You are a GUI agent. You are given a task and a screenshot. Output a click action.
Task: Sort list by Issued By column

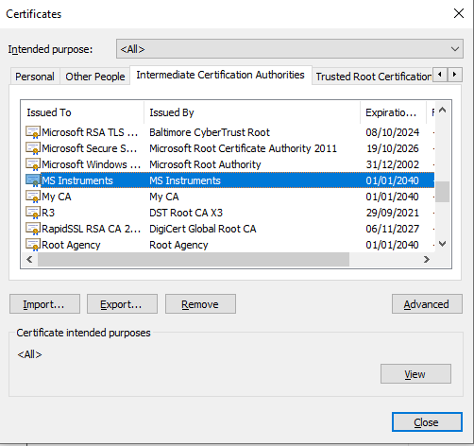click(x=252, y=112)
